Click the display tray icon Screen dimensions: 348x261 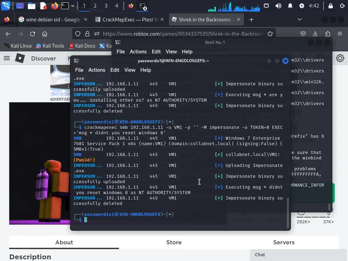(x=266, y=6)
